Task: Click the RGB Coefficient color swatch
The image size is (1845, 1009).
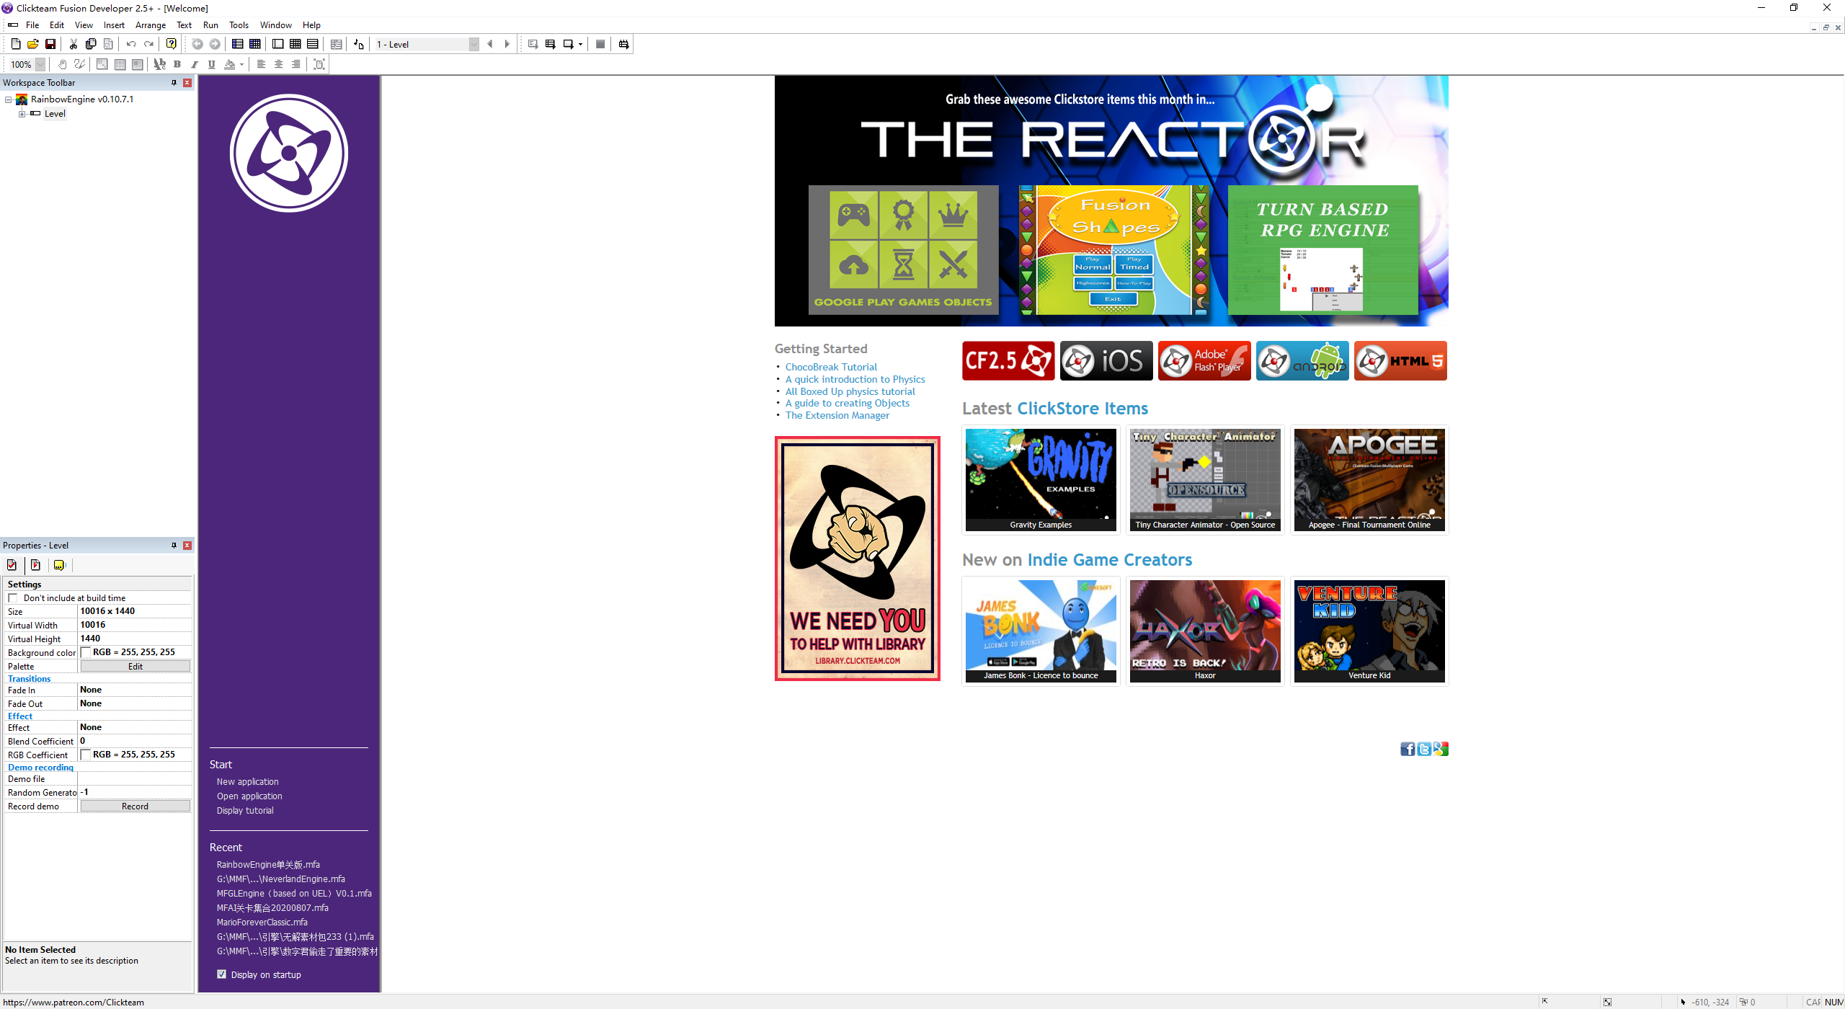Action: 86,755
